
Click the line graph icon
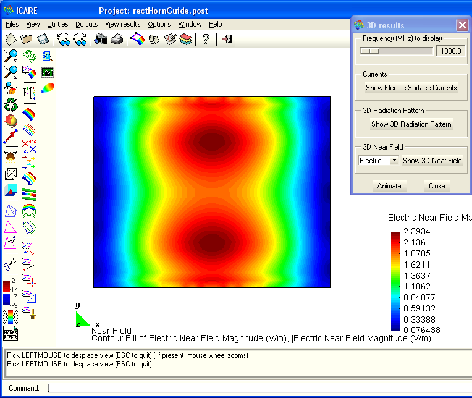(29, 264)
